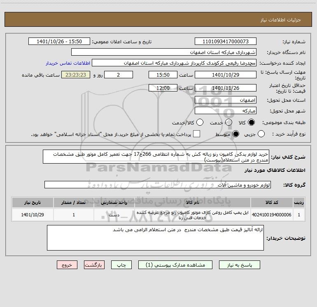This screenshot has width=317, height=307.
Task: Choose the جزیی purchase type option
Action: tap(261, 134)
